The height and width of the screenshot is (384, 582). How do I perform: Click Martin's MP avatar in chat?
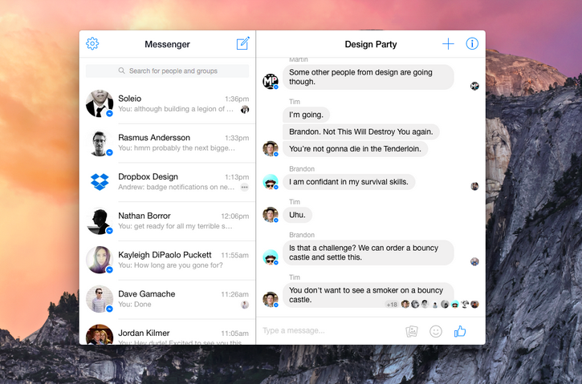click(x=271, y=81)
